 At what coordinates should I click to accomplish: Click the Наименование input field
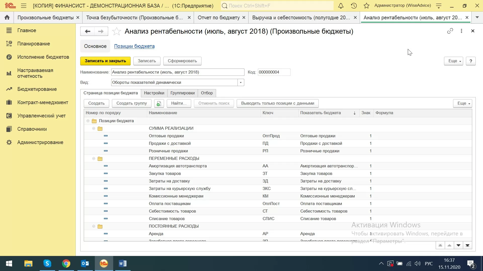pyautogui.click(x=177, y=72)
